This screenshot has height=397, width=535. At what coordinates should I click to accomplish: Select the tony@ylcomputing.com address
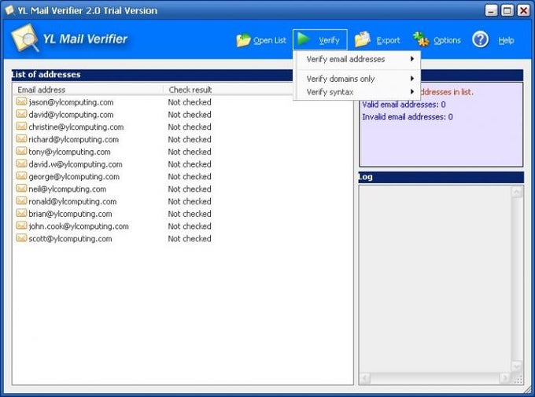tap(69, 152)
